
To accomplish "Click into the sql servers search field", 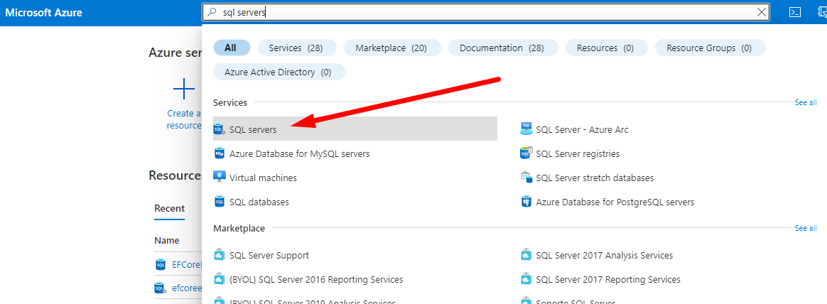I will tap(483, 12).
